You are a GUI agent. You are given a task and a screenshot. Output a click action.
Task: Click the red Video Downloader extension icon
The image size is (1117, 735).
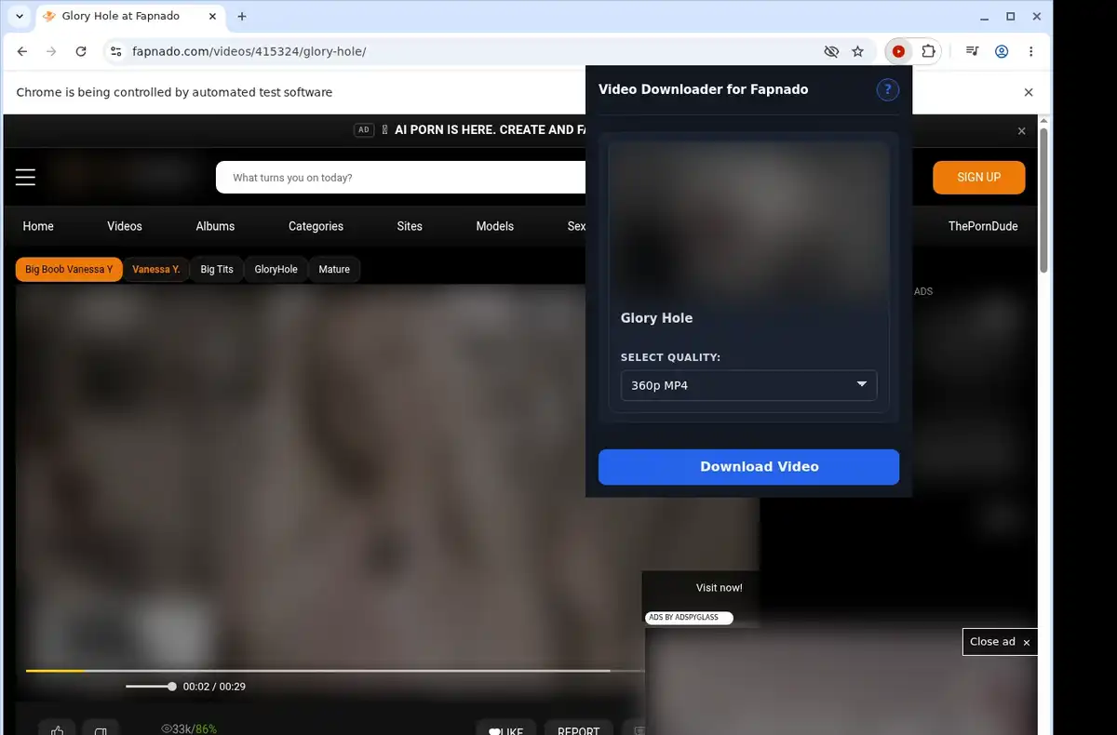pos(898,52)
